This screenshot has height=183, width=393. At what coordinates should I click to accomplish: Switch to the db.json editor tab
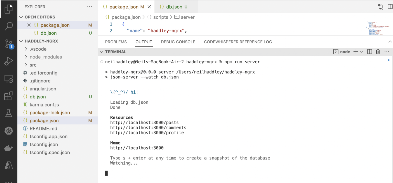coord(174,7)
